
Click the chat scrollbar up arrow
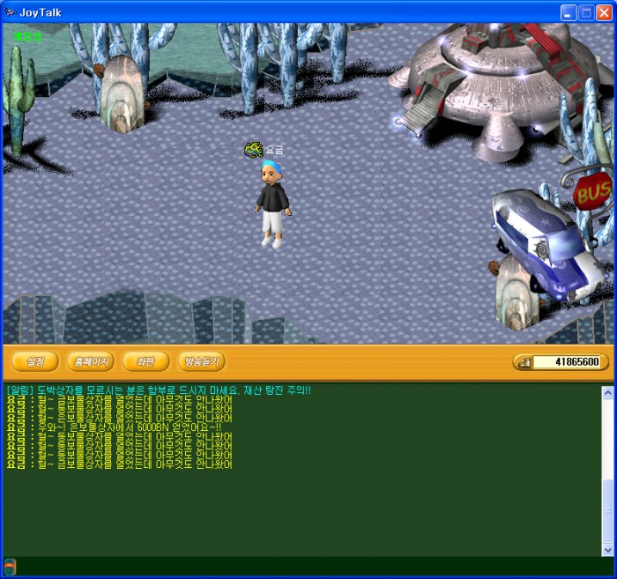(x=607, y=390)
